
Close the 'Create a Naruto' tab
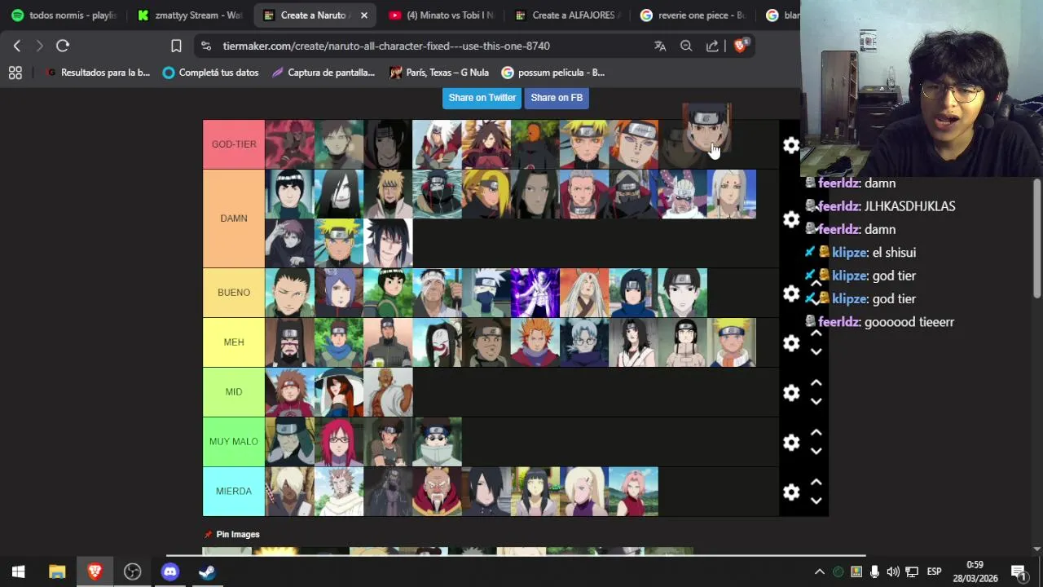click(x=364, y=15)
